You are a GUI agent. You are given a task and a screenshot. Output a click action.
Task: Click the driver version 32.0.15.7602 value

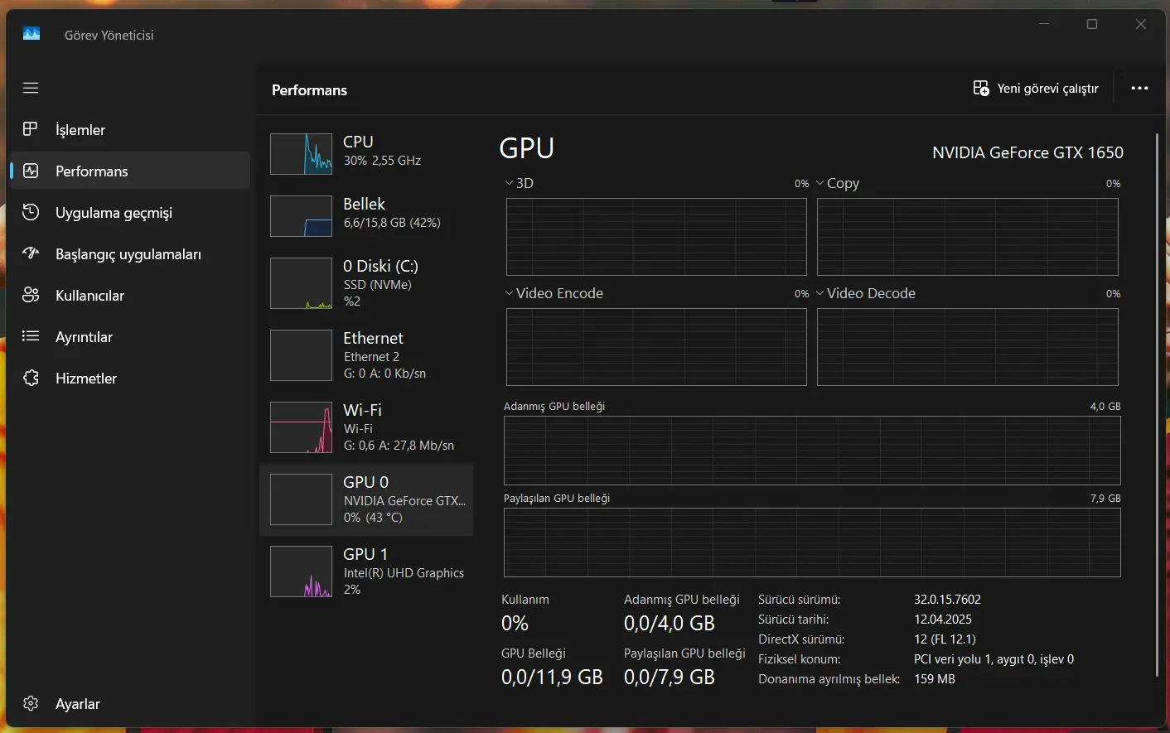947,600
